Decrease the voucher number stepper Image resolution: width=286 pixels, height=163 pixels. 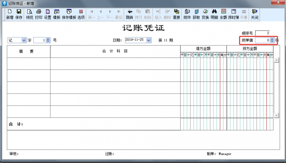pyautogui.click(x=48, y=41)
